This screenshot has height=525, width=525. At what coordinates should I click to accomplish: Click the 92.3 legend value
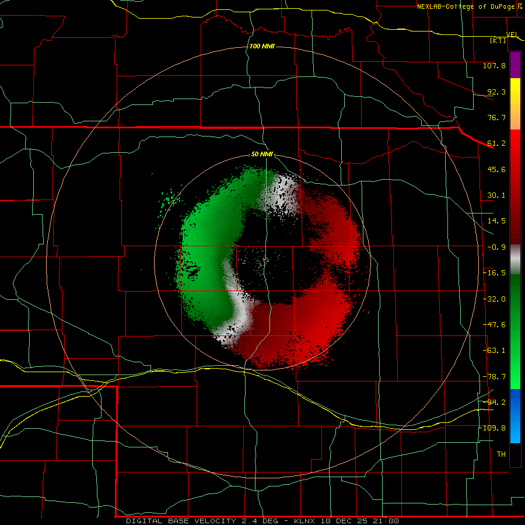pos(496,92)
